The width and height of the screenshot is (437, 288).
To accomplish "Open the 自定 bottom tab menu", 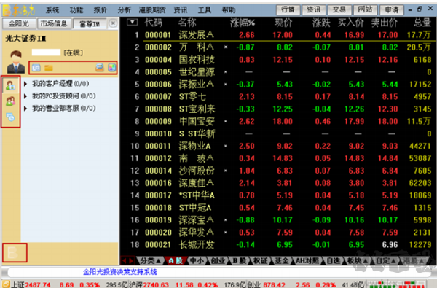I will (386, 260).
